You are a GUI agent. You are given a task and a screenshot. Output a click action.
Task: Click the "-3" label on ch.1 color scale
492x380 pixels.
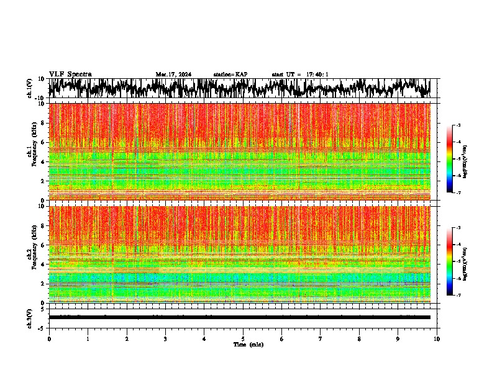tap(458, 125)
